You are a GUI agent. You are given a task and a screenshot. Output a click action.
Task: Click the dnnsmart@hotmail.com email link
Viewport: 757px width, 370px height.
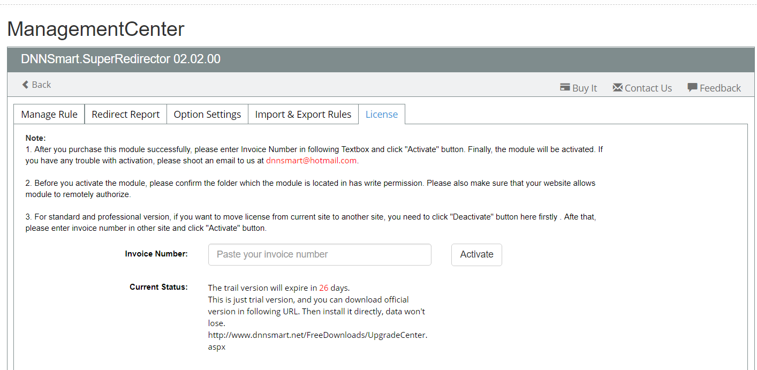(x=312, y=160)
